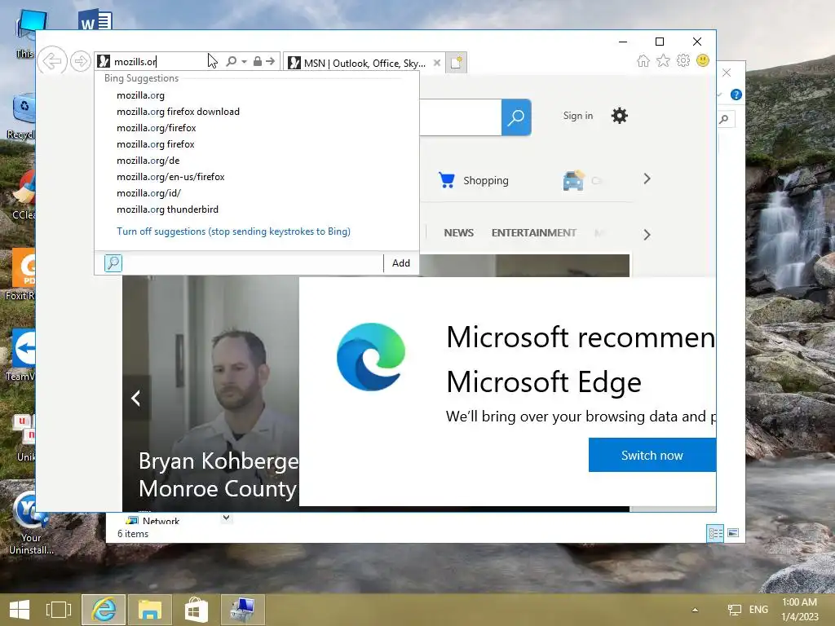Viewport: 835px width, 626px height.
Task: Click the car icon shortcut on MSN
Action: [573, 180]
